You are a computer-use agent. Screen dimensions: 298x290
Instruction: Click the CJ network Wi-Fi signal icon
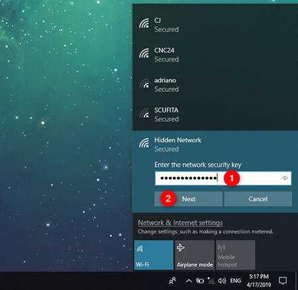(x=144, y=24)
